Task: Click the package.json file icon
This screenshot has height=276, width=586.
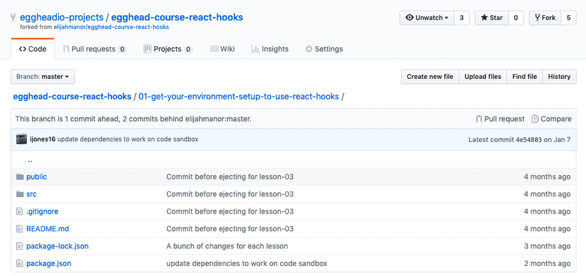Action: (20, 263)
